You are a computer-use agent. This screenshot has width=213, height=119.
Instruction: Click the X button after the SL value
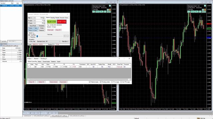[x=61, y=67]
